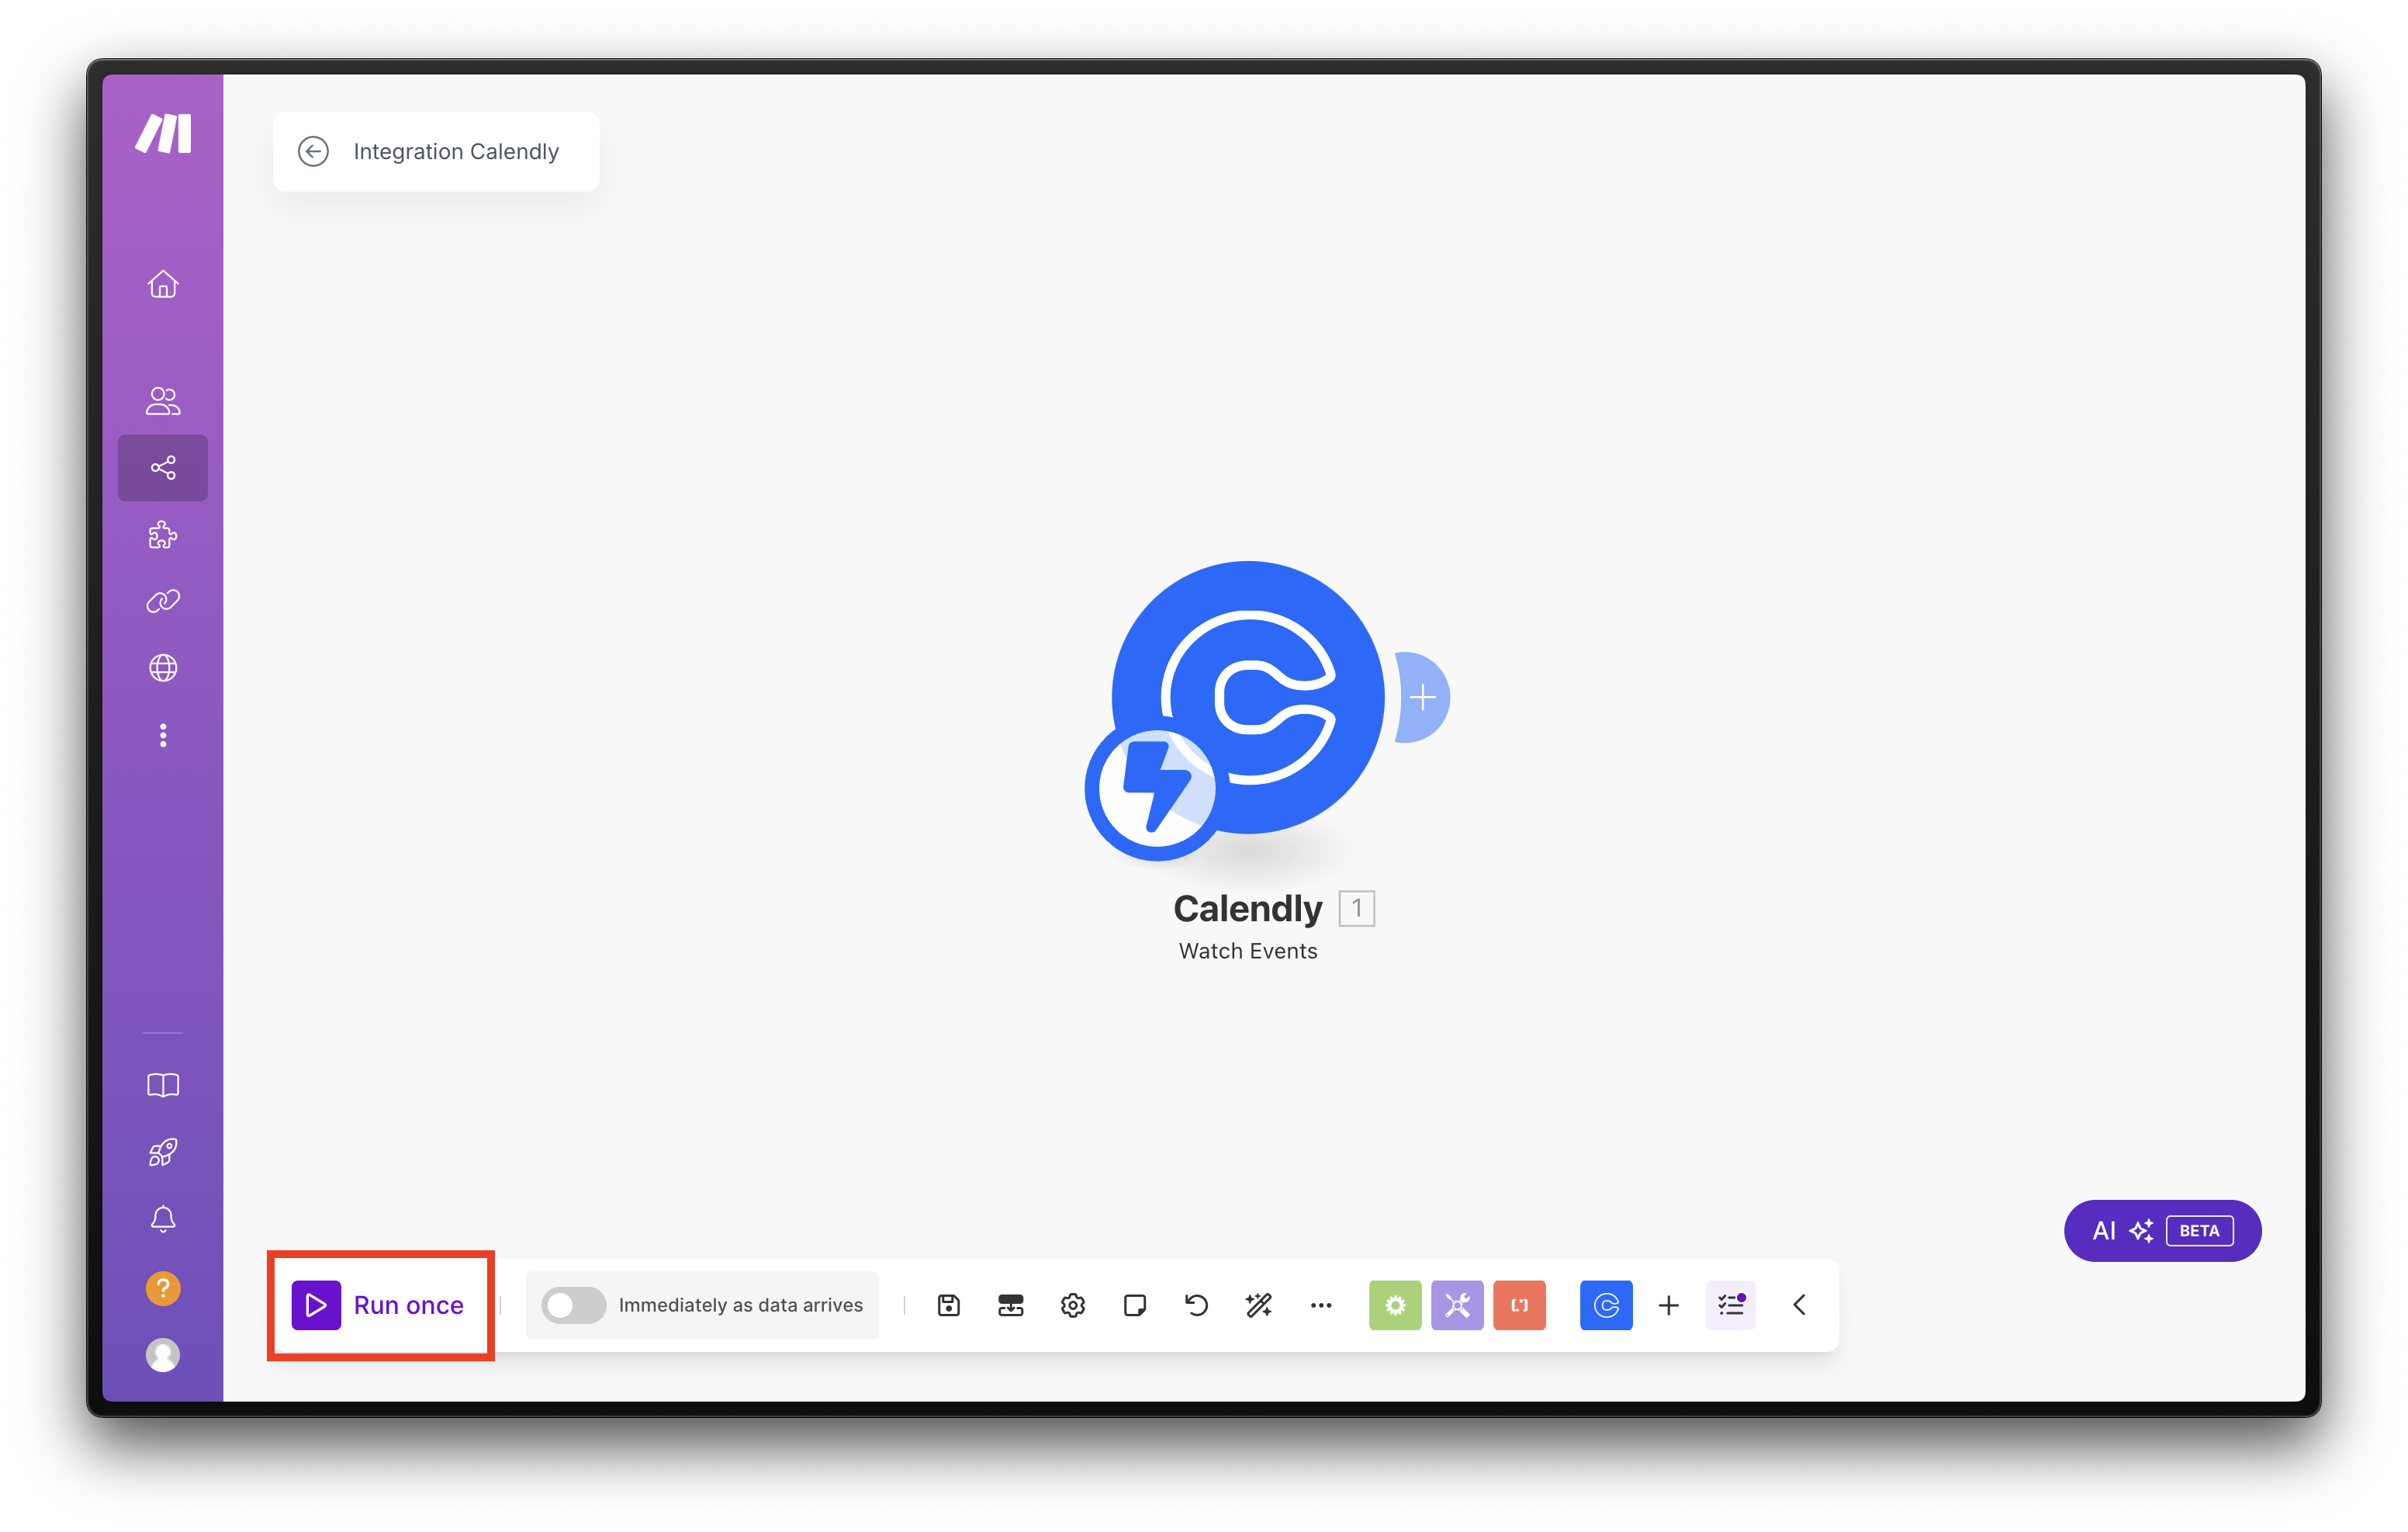Click the auto-align magic wand icon
The height and width of the screenshot is (1532, 2408).
pos(1258,1305)
